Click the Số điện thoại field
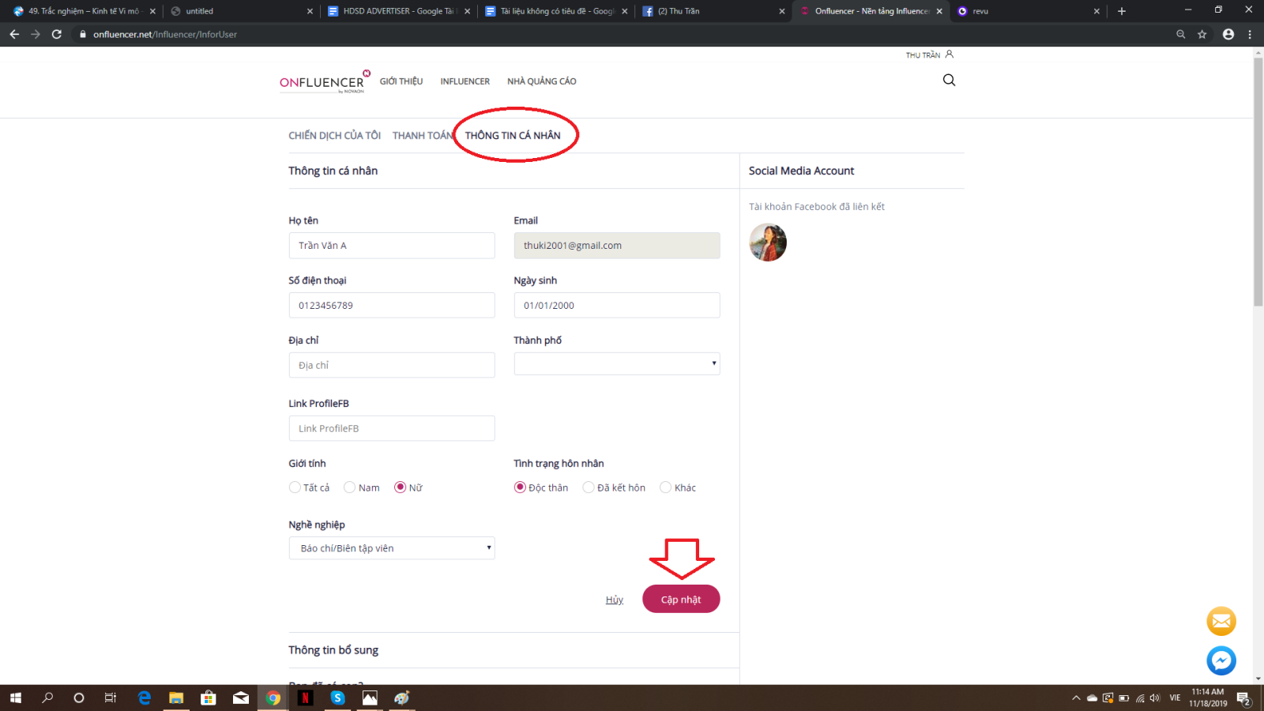Viewport: 1264px width, 711px height. click(392, 306)
